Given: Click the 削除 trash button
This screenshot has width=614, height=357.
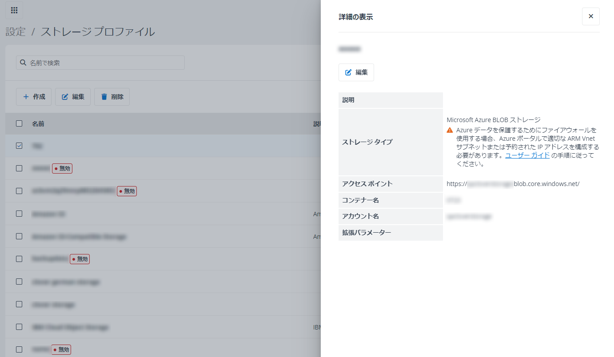Looking at the screenshot, I should point(112,97).
